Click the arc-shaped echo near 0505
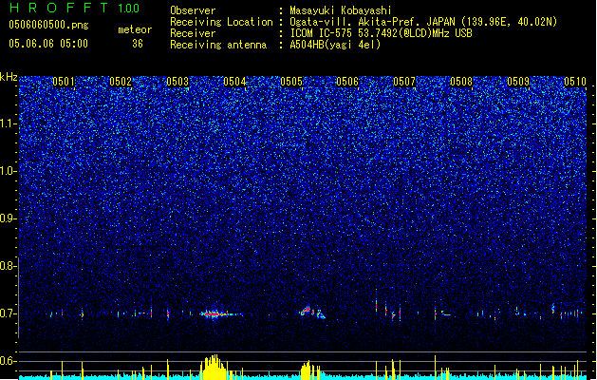Viewport: 597px width, 380px height. pyautogui.click(x=313, y=313)
